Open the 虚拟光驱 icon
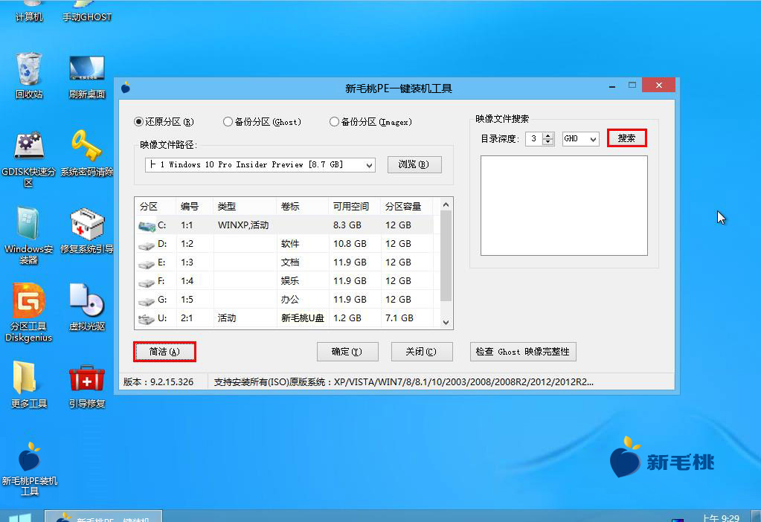Image resolution: width=761 pixels, height=522 pixels. pyautogui.click(x=87, y=307)
